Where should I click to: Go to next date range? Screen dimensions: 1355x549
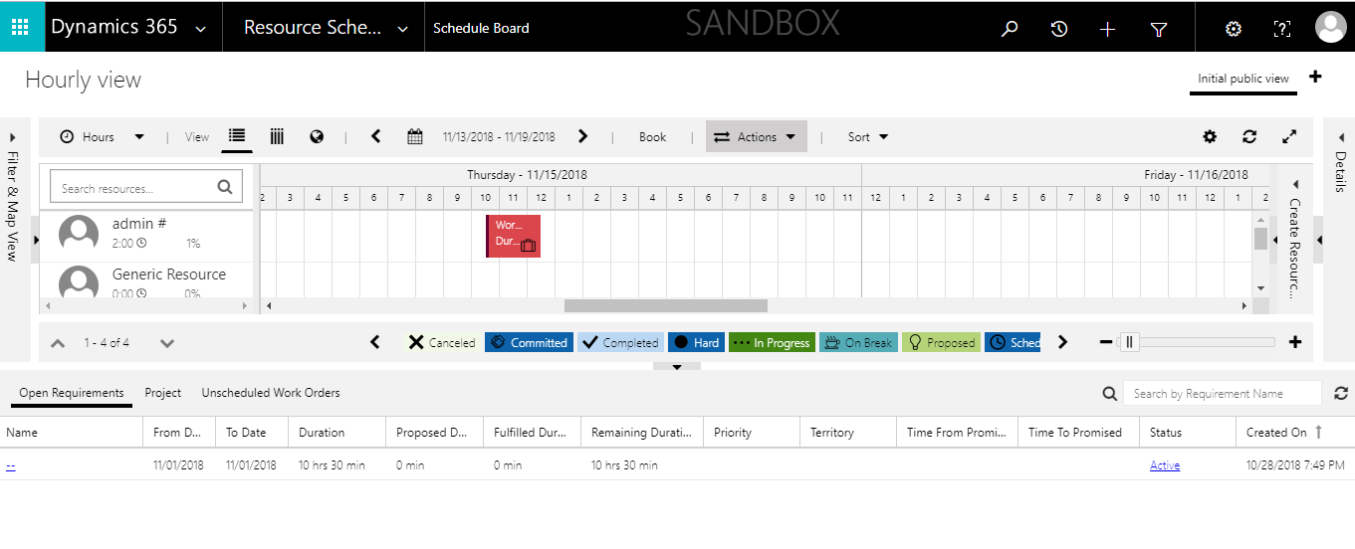coord(583,136)
